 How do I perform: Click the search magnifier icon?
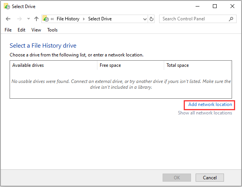(231, 19)
